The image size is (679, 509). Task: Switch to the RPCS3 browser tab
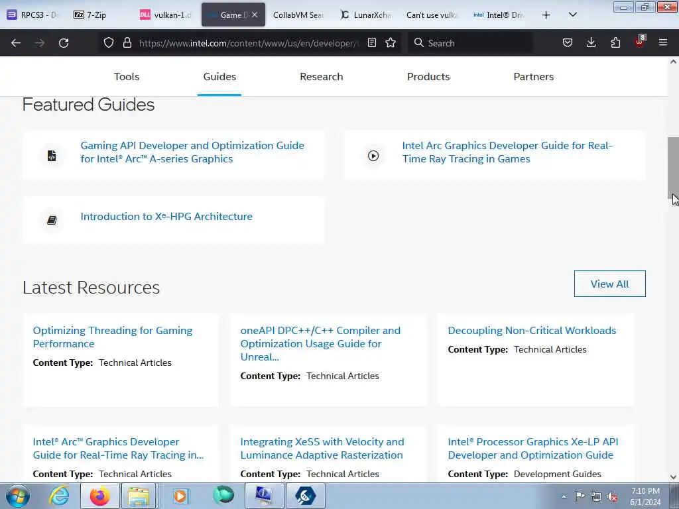click(33, 15)
